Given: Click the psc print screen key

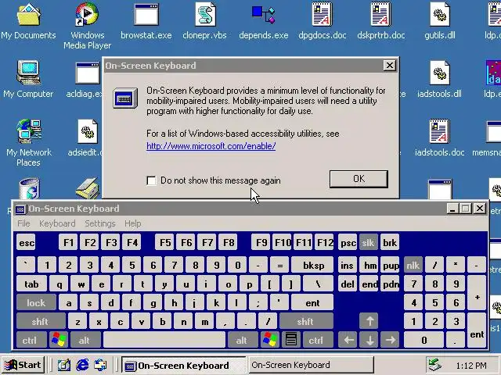Looking at the screenshot, I should pyautogui.click(x=348, y=243).
